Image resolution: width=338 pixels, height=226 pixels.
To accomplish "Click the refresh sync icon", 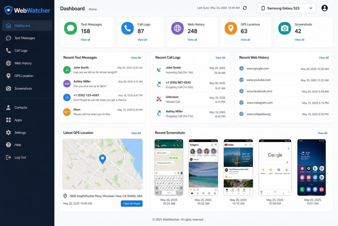I will 245,8.
